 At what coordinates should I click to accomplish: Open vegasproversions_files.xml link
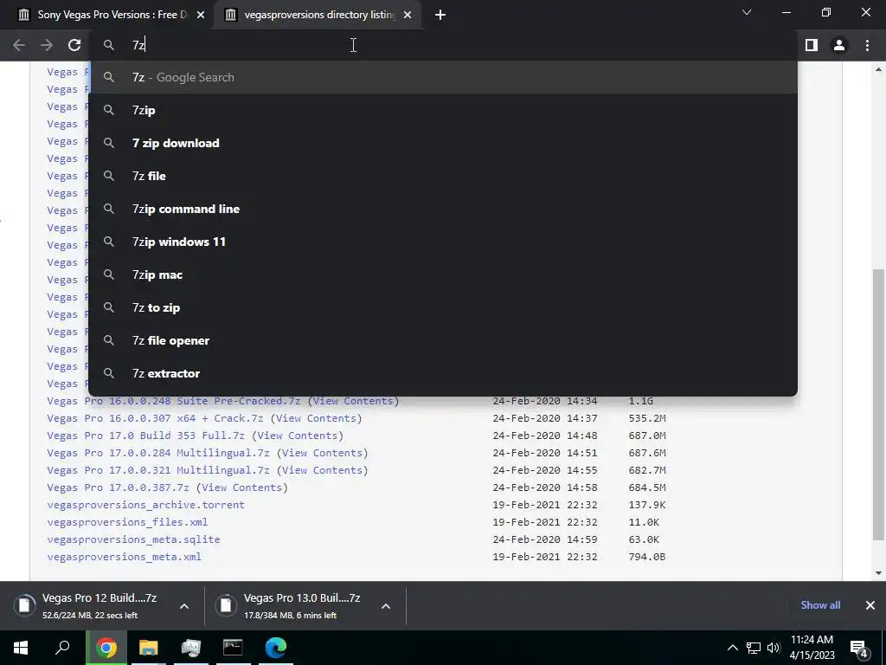127,522
